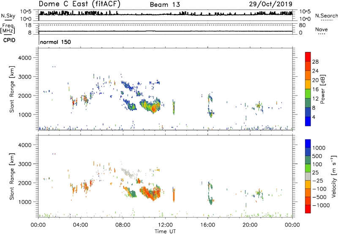338x234 pixels.
Task: Click the blue 1000 velocity swatch
Action: point(308,144)
